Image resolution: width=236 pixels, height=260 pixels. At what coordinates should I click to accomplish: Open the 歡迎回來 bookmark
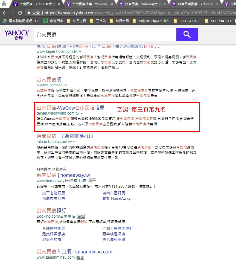coord(53,21)
